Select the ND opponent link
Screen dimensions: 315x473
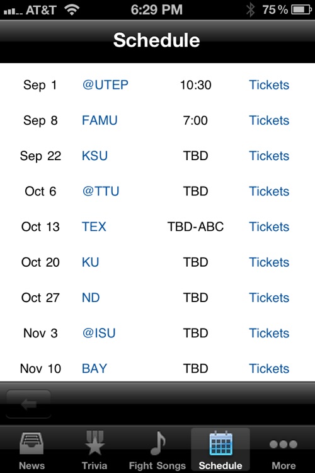(x=91, y=298)
